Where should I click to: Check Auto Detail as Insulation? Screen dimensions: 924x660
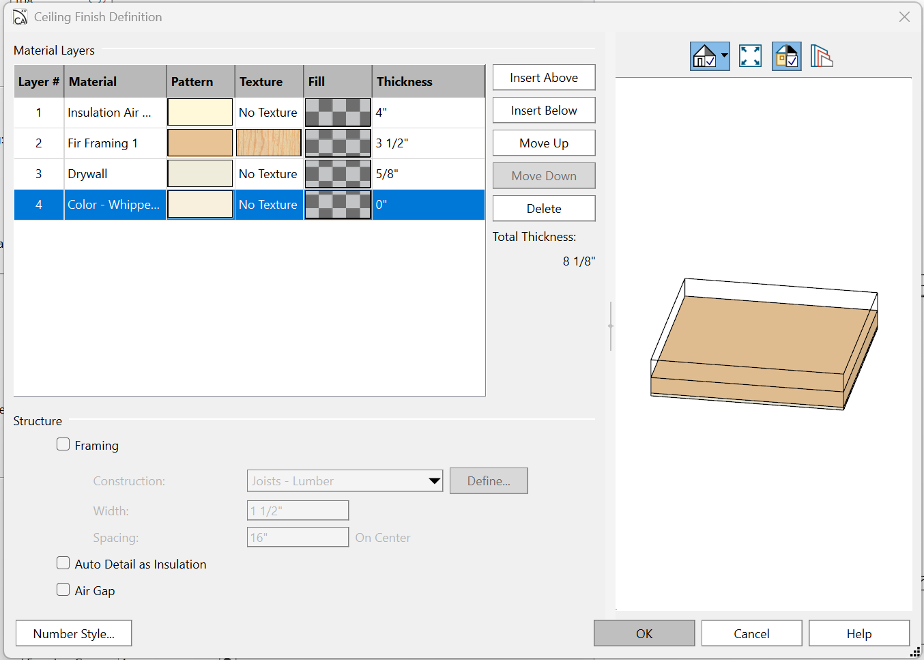point(63,564)
